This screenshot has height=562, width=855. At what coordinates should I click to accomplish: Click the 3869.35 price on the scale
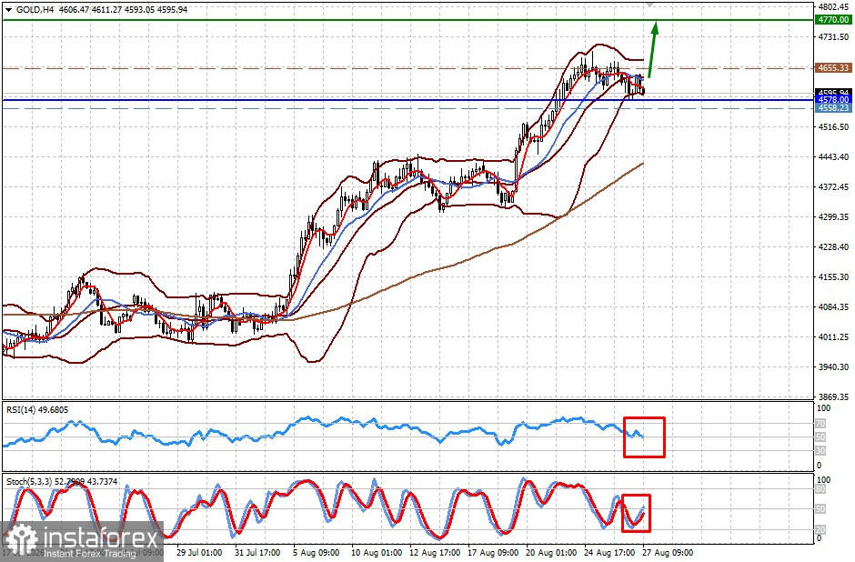point(834,396)
